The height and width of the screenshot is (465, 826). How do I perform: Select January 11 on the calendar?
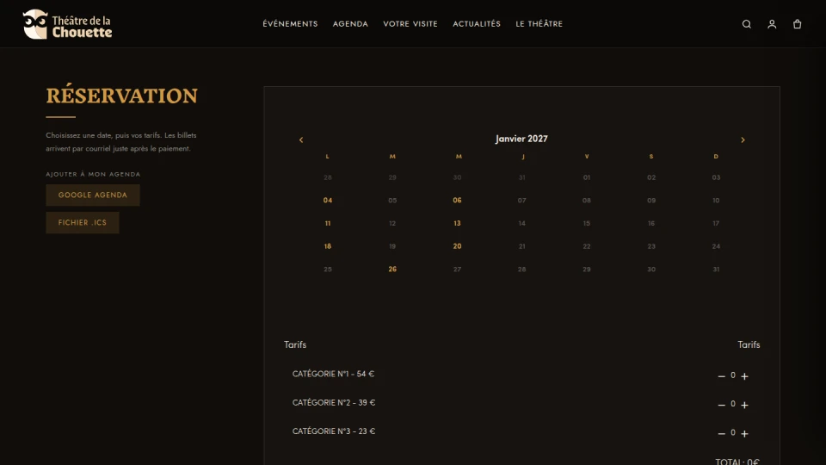(x=328, y=224)
